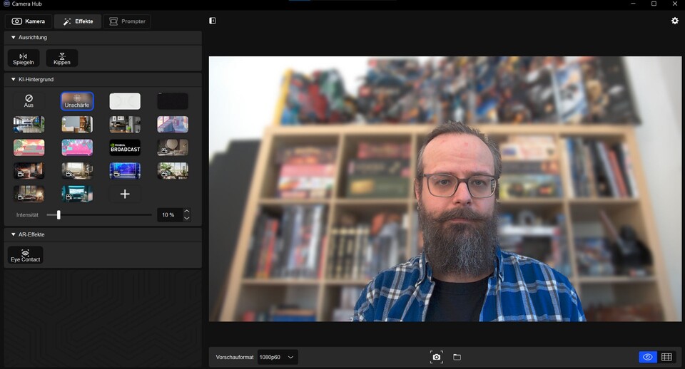This screenshot has height=369, width=685.
Task: Click the Spiegeln mirror icon
Action: (x=24, y=58)
